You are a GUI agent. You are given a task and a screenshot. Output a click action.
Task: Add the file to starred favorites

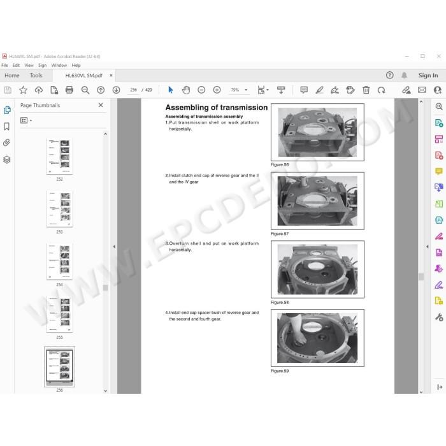coord(23,90)
